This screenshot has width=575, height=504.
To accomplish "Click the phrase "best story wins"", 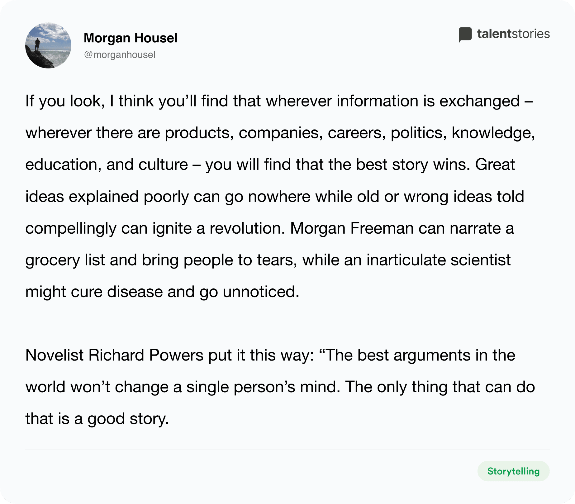I will pyautogui.click(x=413, y=165).
